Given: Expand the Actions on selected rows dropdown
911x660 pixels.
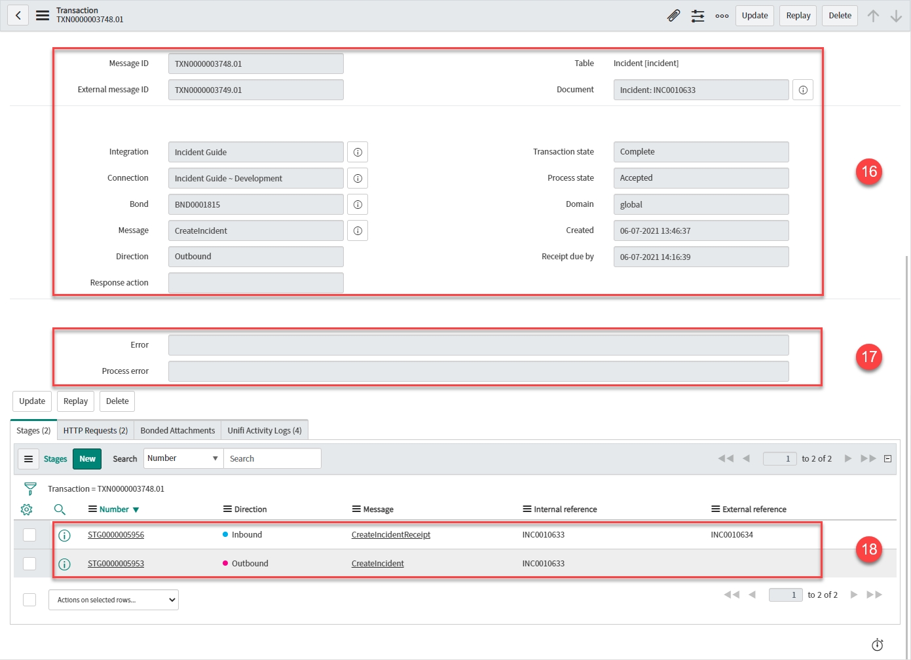Looking at the screenshot, I should click(113, 600).
